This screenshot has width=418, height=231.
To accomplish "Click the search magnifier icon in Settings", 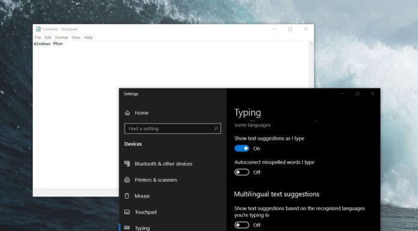I will (216, 128).
